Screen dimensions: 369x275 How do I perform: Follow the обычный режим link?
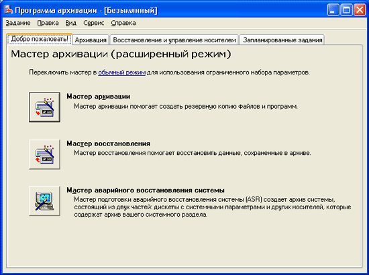point(121,72)
